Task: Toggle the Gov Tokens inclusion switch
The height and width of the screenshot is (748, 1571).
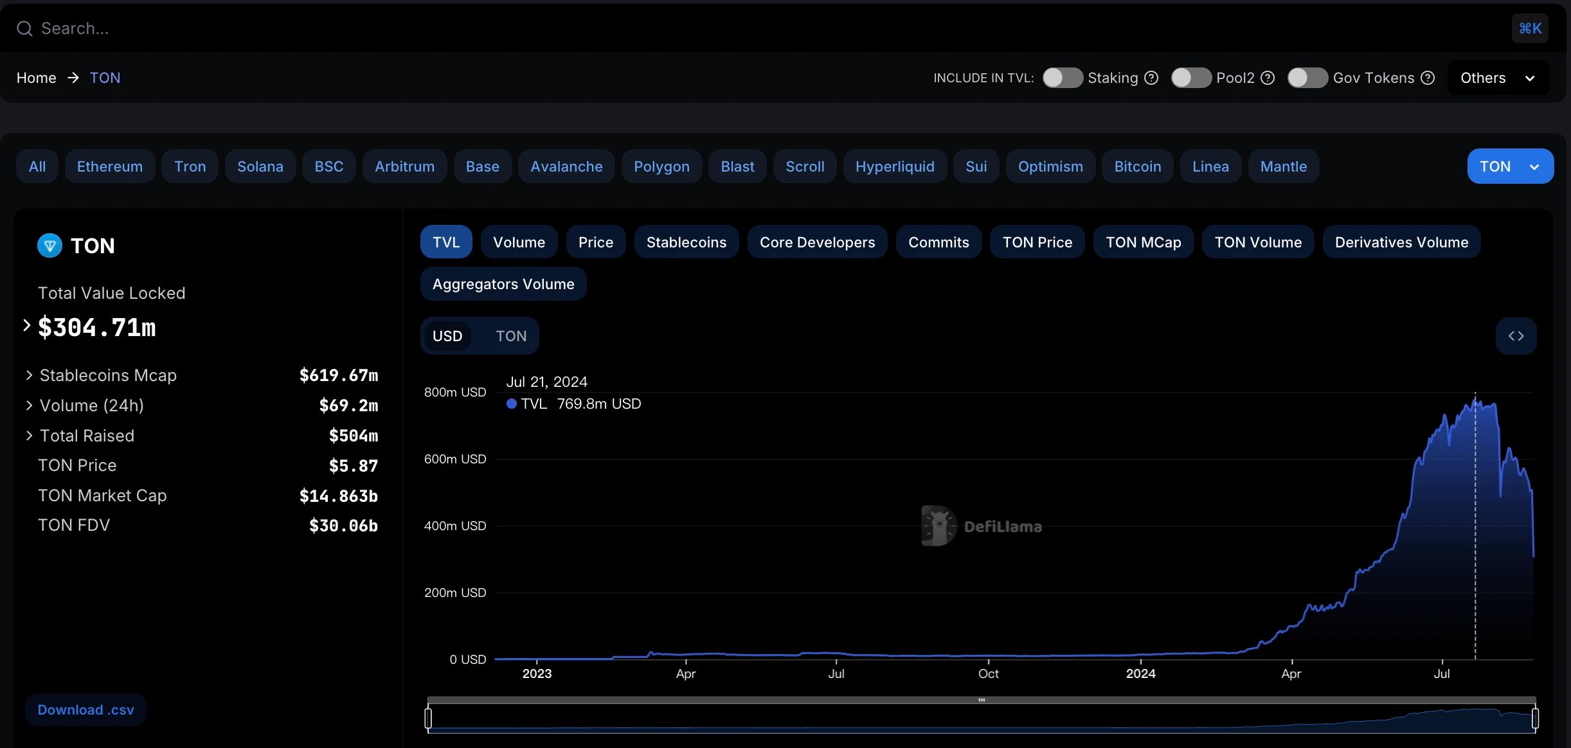Action: click(1307, 78)
